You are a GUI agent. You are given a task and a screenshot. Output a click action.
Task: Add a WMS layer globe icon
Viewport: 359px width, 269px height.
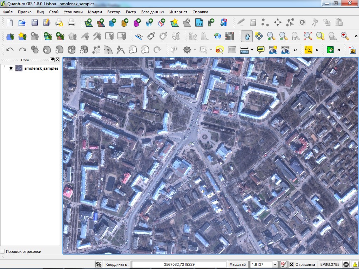tap(149, 22)
